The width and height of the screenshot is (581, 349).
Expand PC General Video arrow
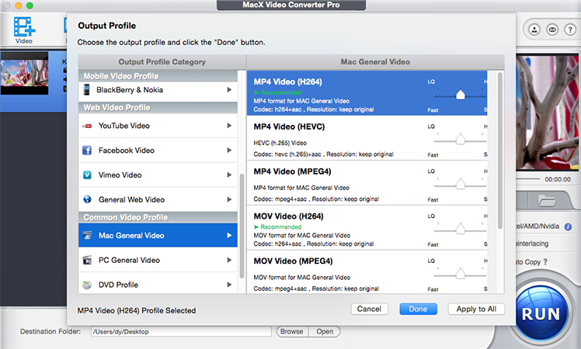click(229, 260)
